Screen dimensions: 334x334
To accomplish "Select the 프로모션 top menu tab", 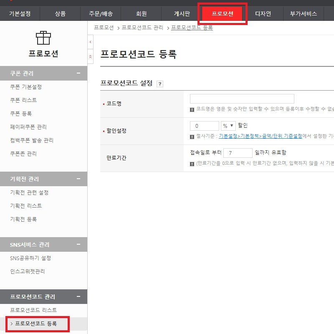I will click(222, 14).
